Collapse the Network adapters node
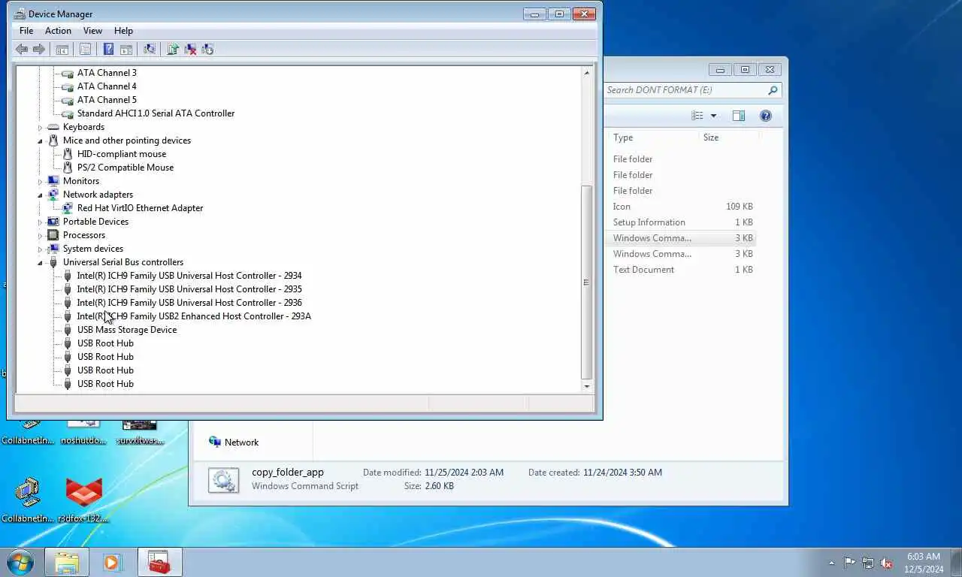The width and height of the screenshot is (962, 577). [41, 195]
